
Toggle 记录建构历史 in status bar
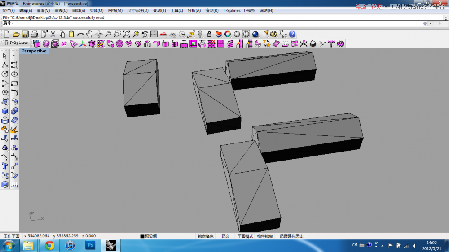tap(291, 236)
